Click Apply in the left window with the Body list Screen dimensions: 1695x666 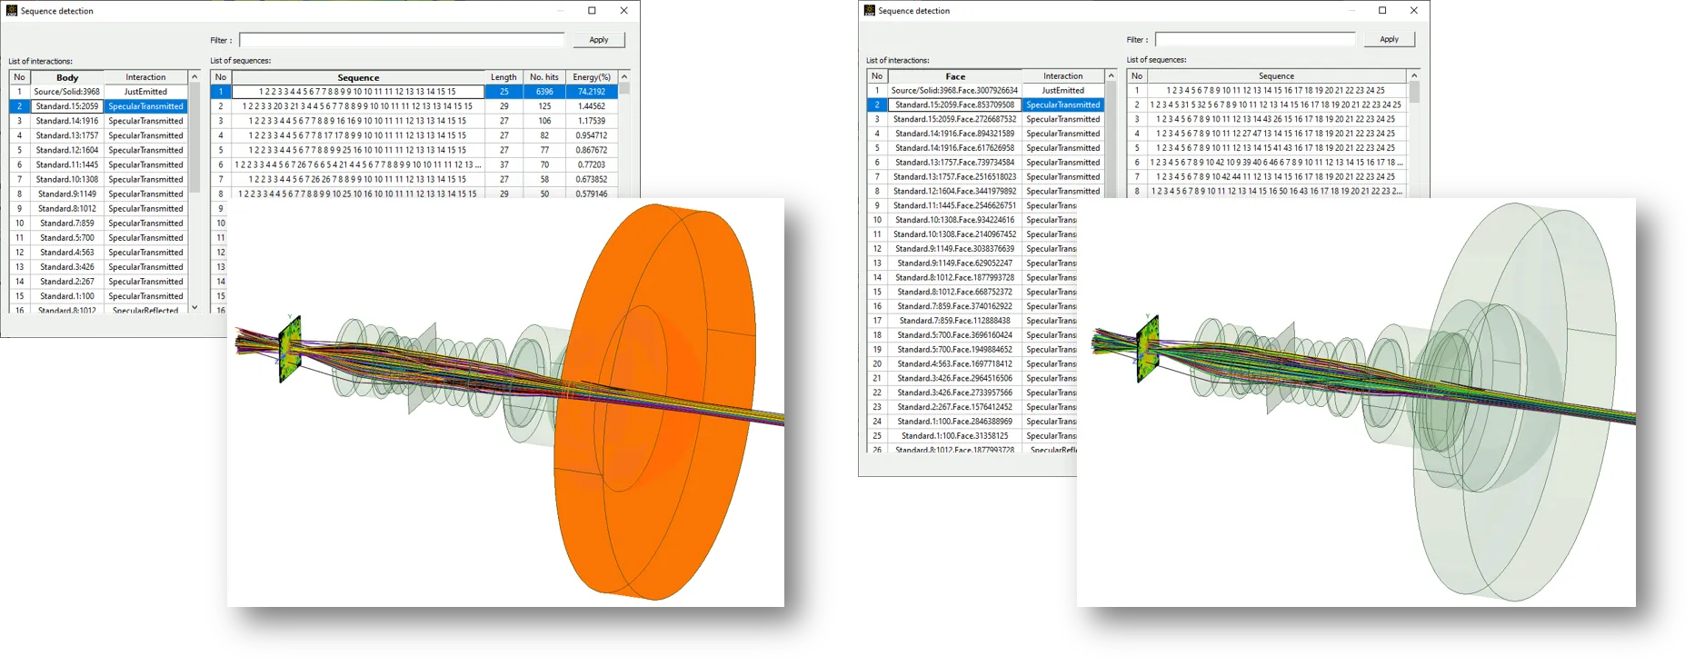(x=598, y=40)
